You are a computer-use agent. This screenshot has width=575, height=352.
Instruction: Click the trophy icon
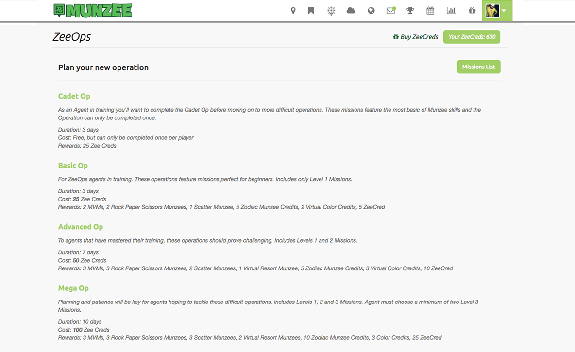pyautogui.click(x=410, y=11)
